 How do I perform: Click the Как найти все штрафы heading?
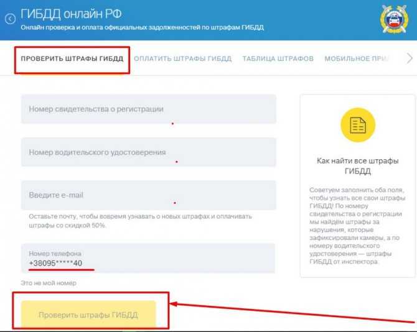pos(358,166)
